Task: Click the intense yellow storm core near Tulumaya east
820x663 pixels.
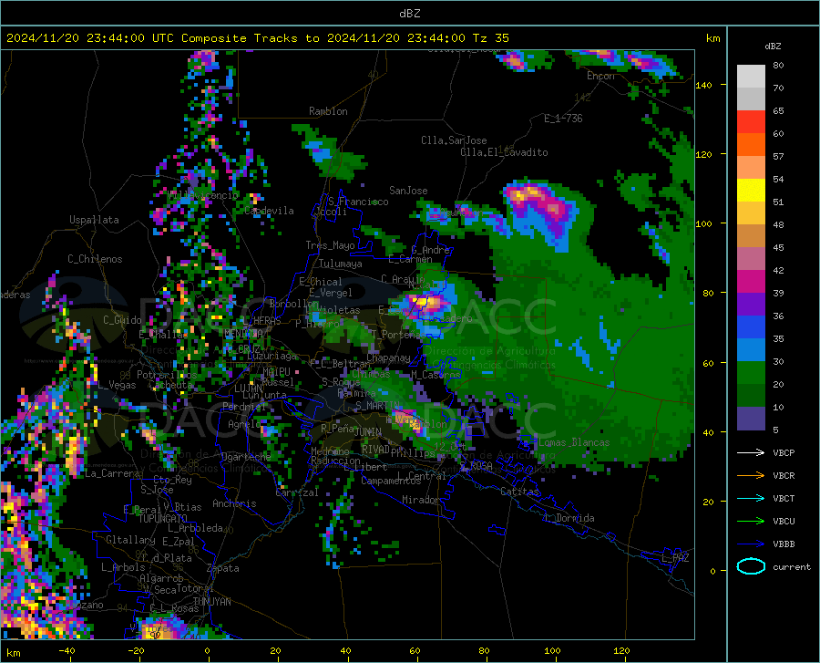Action: (427, 303)
